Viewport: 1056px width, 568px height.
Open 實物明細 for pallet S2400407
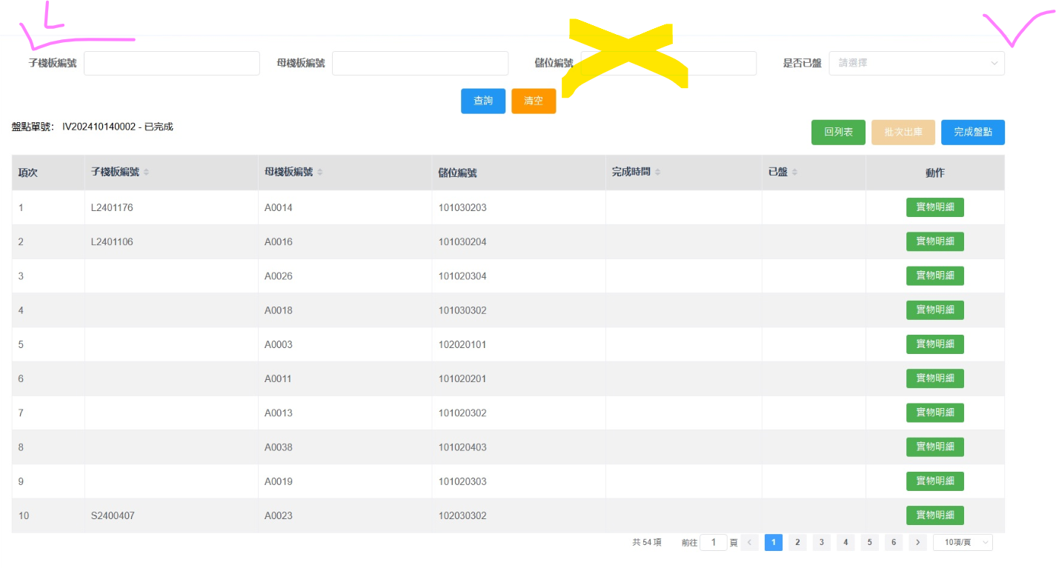click(934, 515)
